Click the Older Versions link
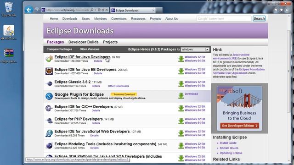The width and height of the screenshot is (294, 165). [x=90, y=49]
